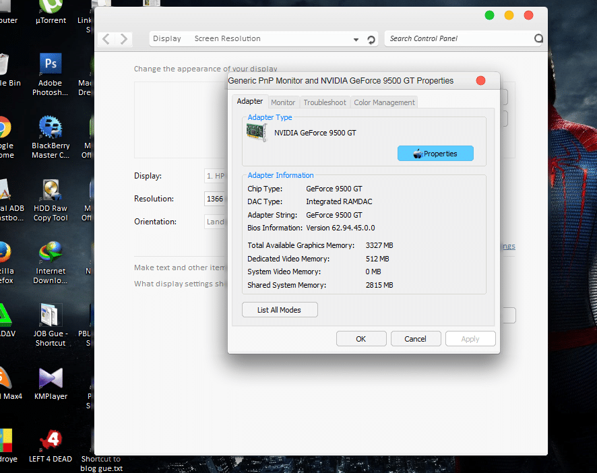This screenshot has width=597, height=473.
Task: Click the Screen Resolution breadcrumb
Action: click(x=227, y=38)
